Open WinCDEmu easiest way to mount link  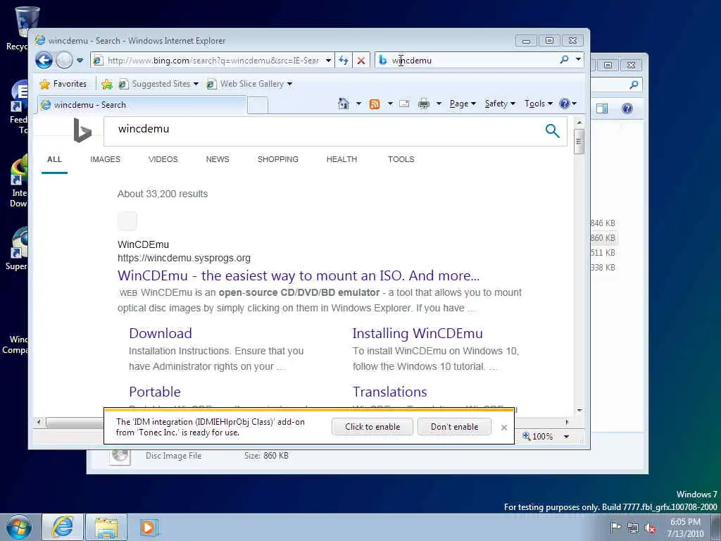tap(299, 275)
